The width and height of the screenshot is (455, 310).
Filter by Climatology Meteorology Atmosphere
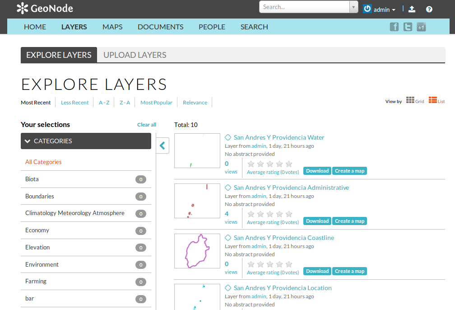pos(86,213)
